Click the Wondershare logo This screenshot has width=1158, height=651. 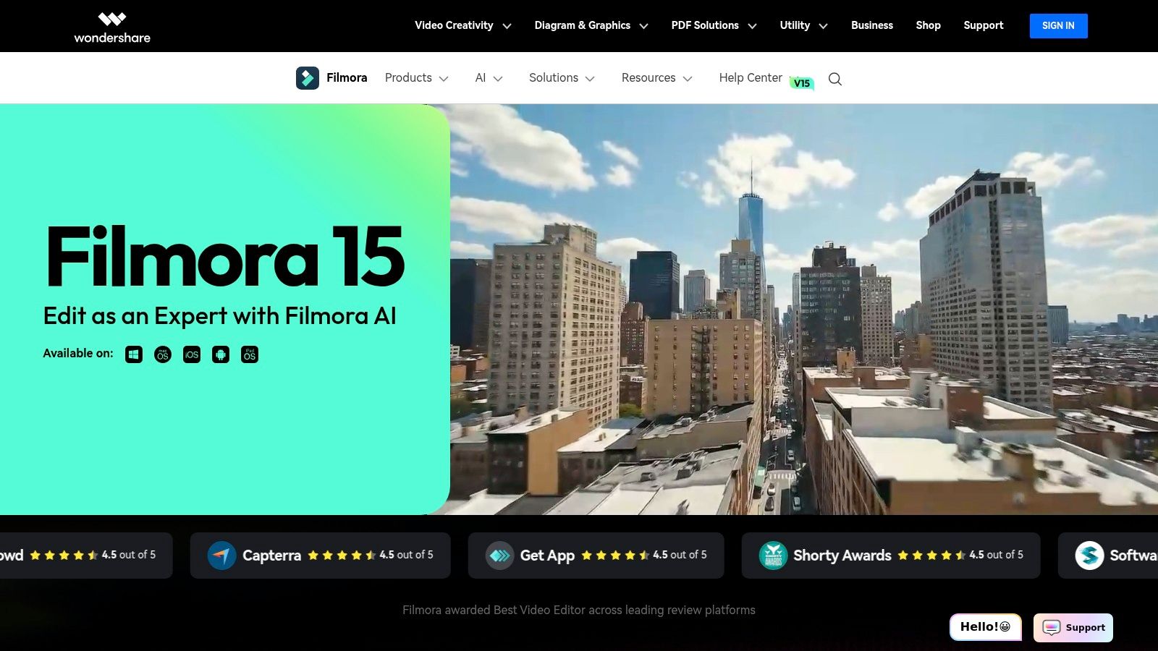(x=112, y=27)
